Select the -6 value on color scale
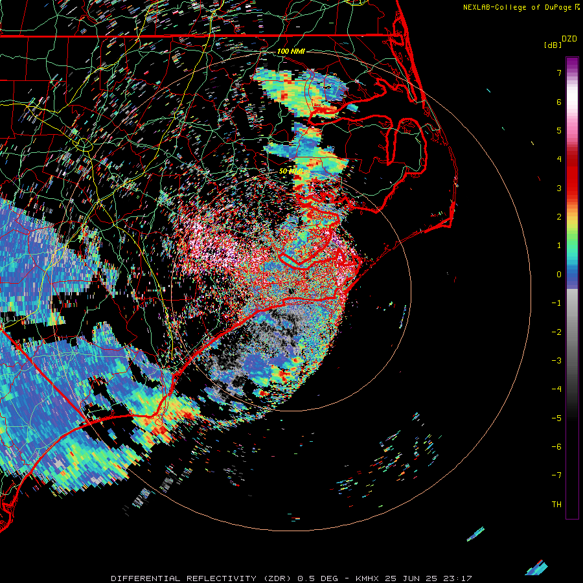Image resolution: width=583 pixels, height=583 pixels. coord(556,447)
